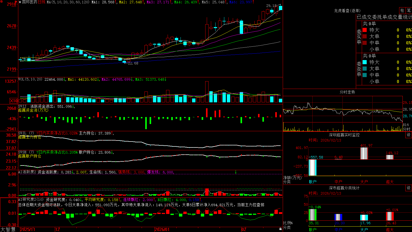This screenshot has width=412, height=232.
Task: Click the red 超大 bar in 分类统计
Action: tap(390, 216)
